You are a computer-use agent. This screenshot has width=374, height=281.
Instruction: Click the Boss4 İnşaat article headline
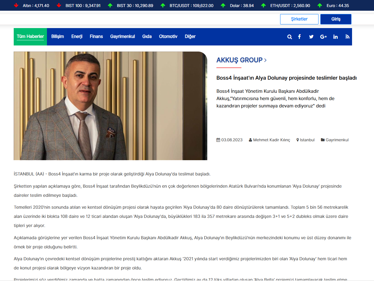click(x=286, y=78)
